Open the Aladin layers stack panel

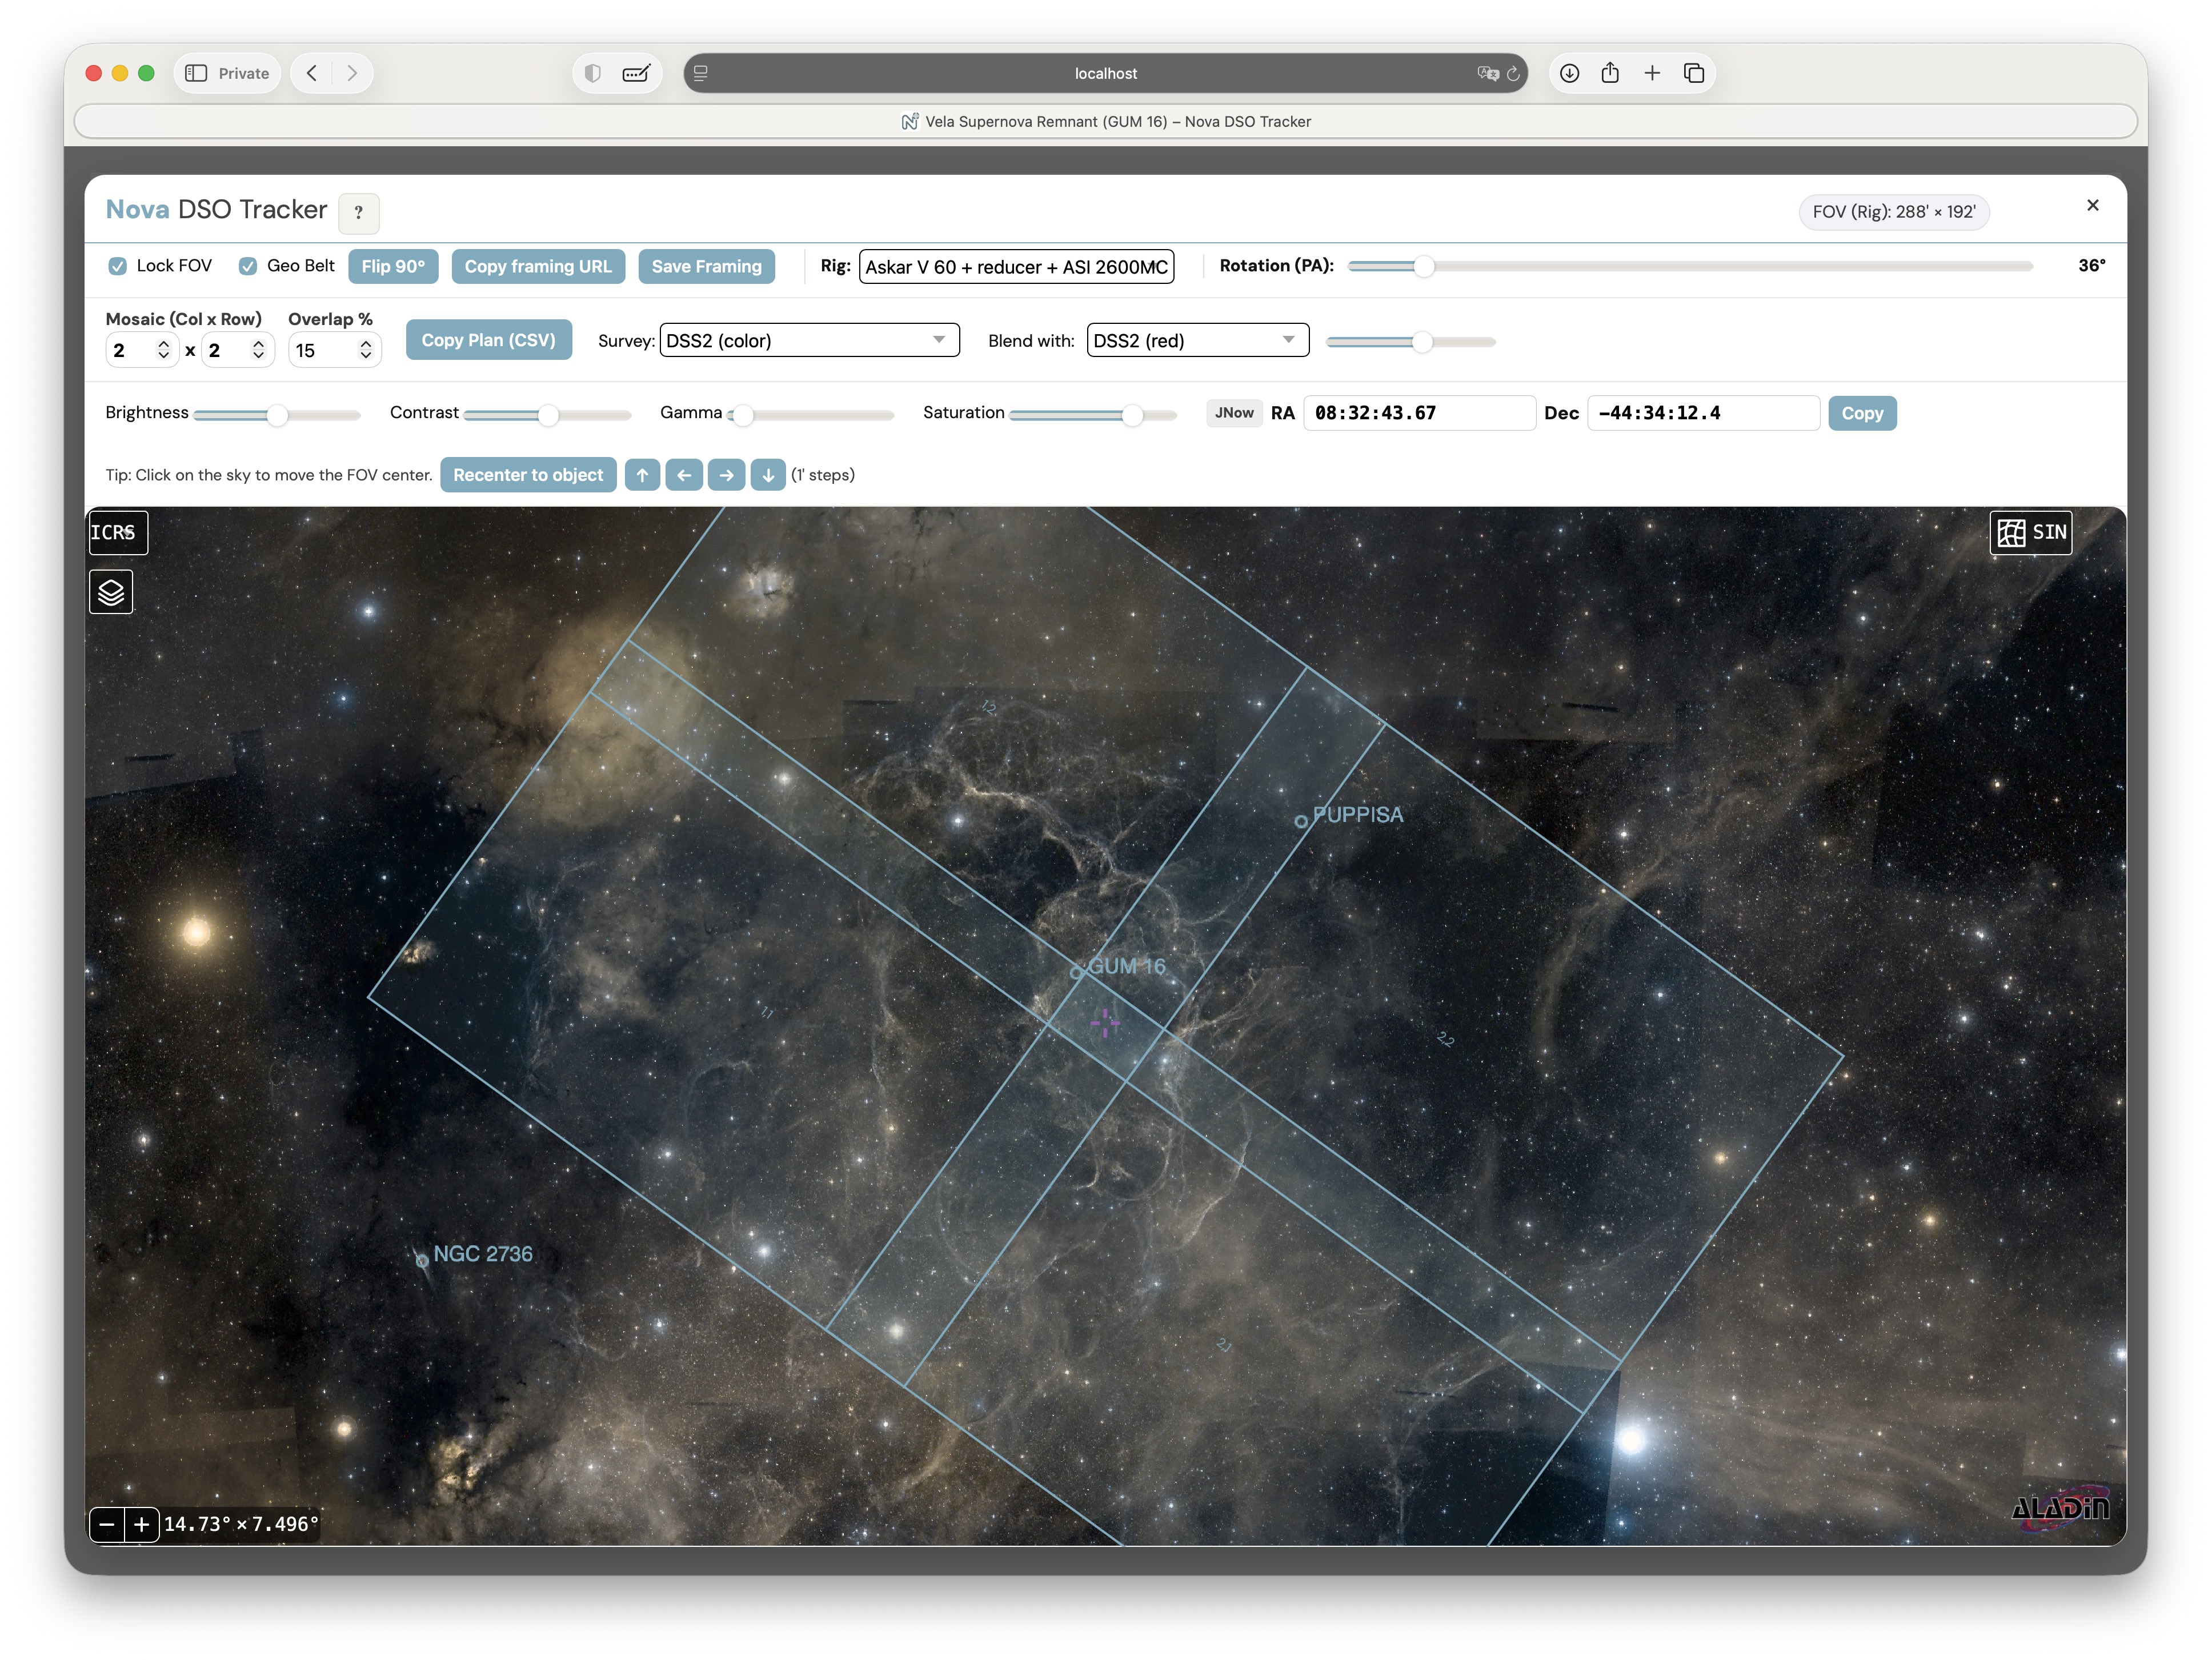coord(111,592)
